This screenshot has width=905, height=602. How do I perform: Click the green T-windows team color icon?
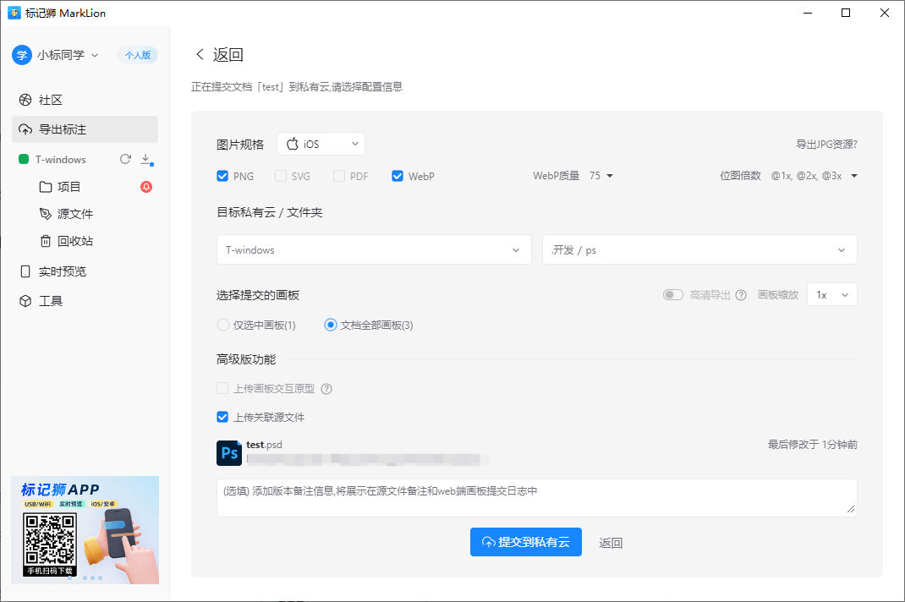(x=24, y=159)
